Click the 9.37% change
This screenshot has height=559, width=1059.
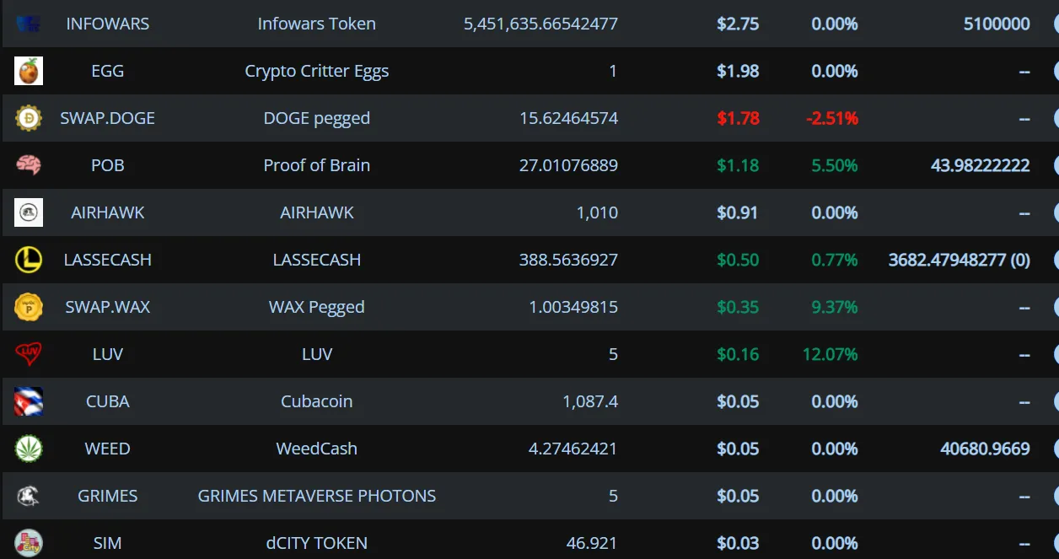click(x=835, y=307)
